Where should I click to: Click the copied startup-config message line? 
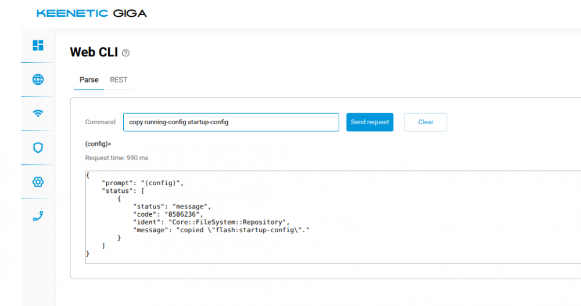click(x=221, y=230)
